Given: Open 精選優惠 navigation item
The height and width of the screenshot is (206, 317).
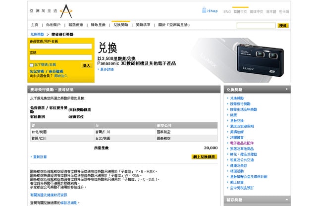Looking at the screenshot, I should click(76, 25).
